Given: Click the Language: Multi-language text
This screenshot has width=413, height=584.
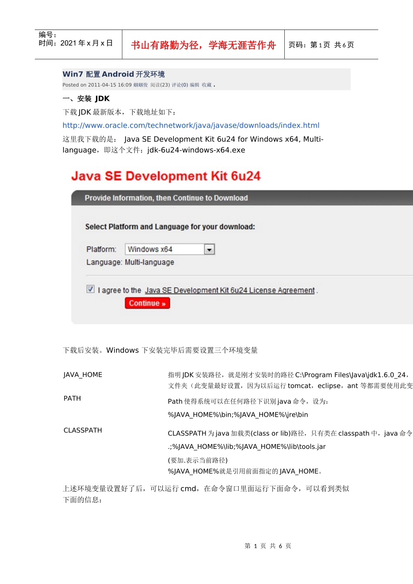Looking at the screenshot, I should 130,262.
